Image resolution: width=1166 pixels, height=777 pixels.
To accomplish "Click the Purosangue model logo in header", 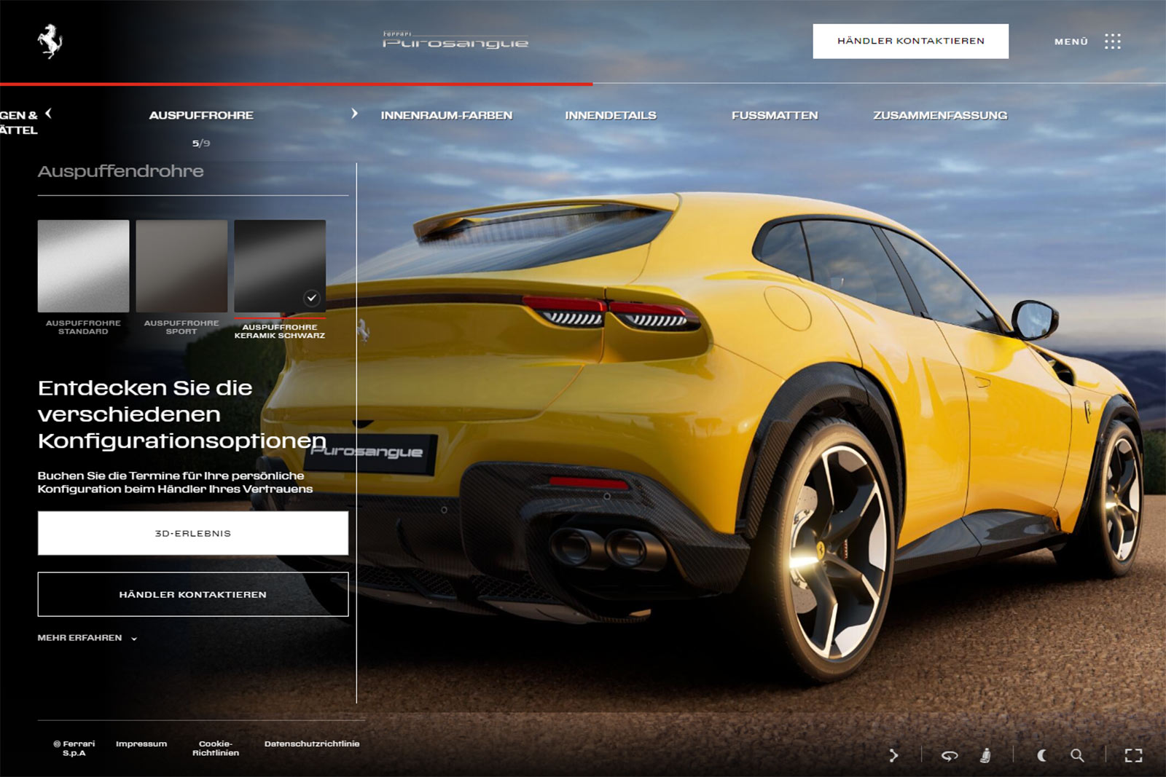I will tap(455, 42).
